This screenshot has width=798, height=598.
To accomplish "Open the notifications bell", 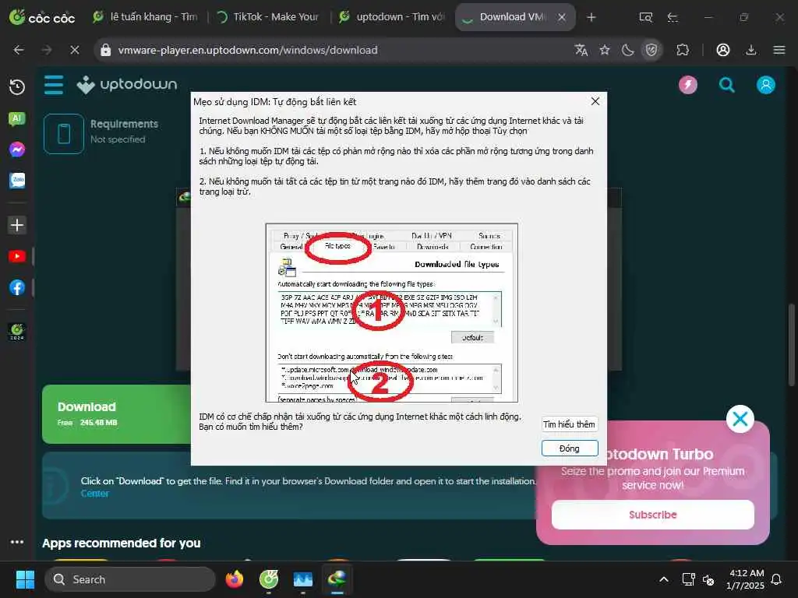I will point(777,579).
